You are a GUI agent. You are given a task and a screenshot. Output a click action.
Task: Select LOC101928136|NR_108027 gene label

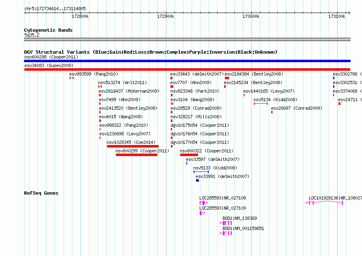(x=335, y=198)
